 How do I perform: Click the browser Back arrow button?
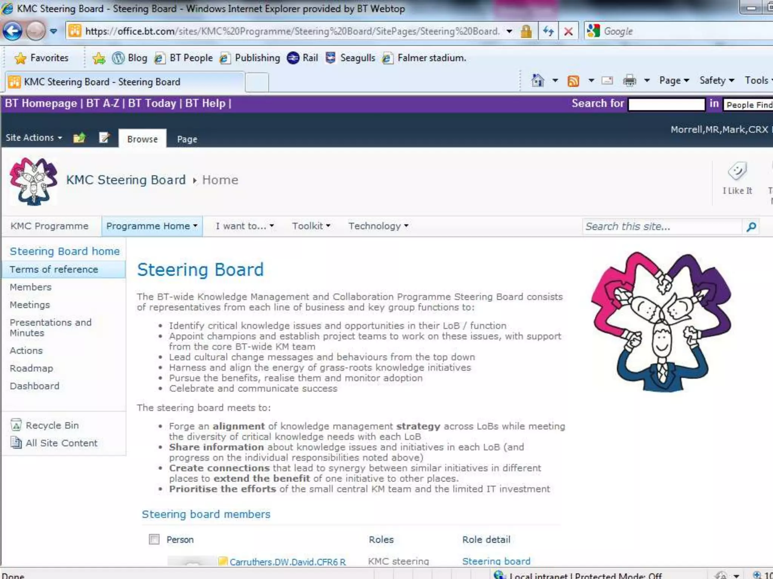pos(13,31)
